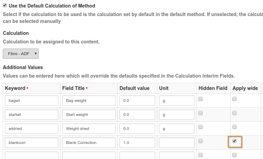The height and width of the screenshot is (159, 263).
Task: Click the Blank Correction field title input
Action: tap(89, 143)
